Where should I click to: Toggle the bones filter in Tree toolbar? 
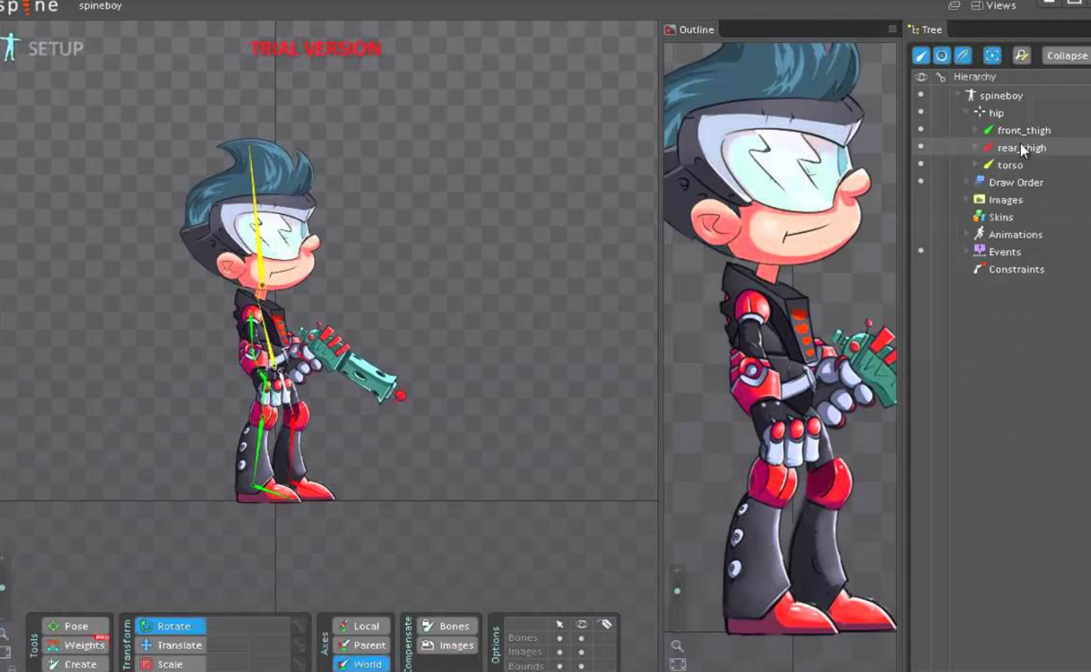tap(921, 55)
